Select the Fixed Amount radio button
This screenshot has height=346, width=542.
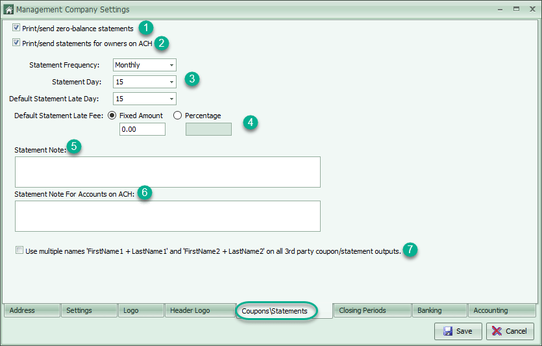point(112,116)
